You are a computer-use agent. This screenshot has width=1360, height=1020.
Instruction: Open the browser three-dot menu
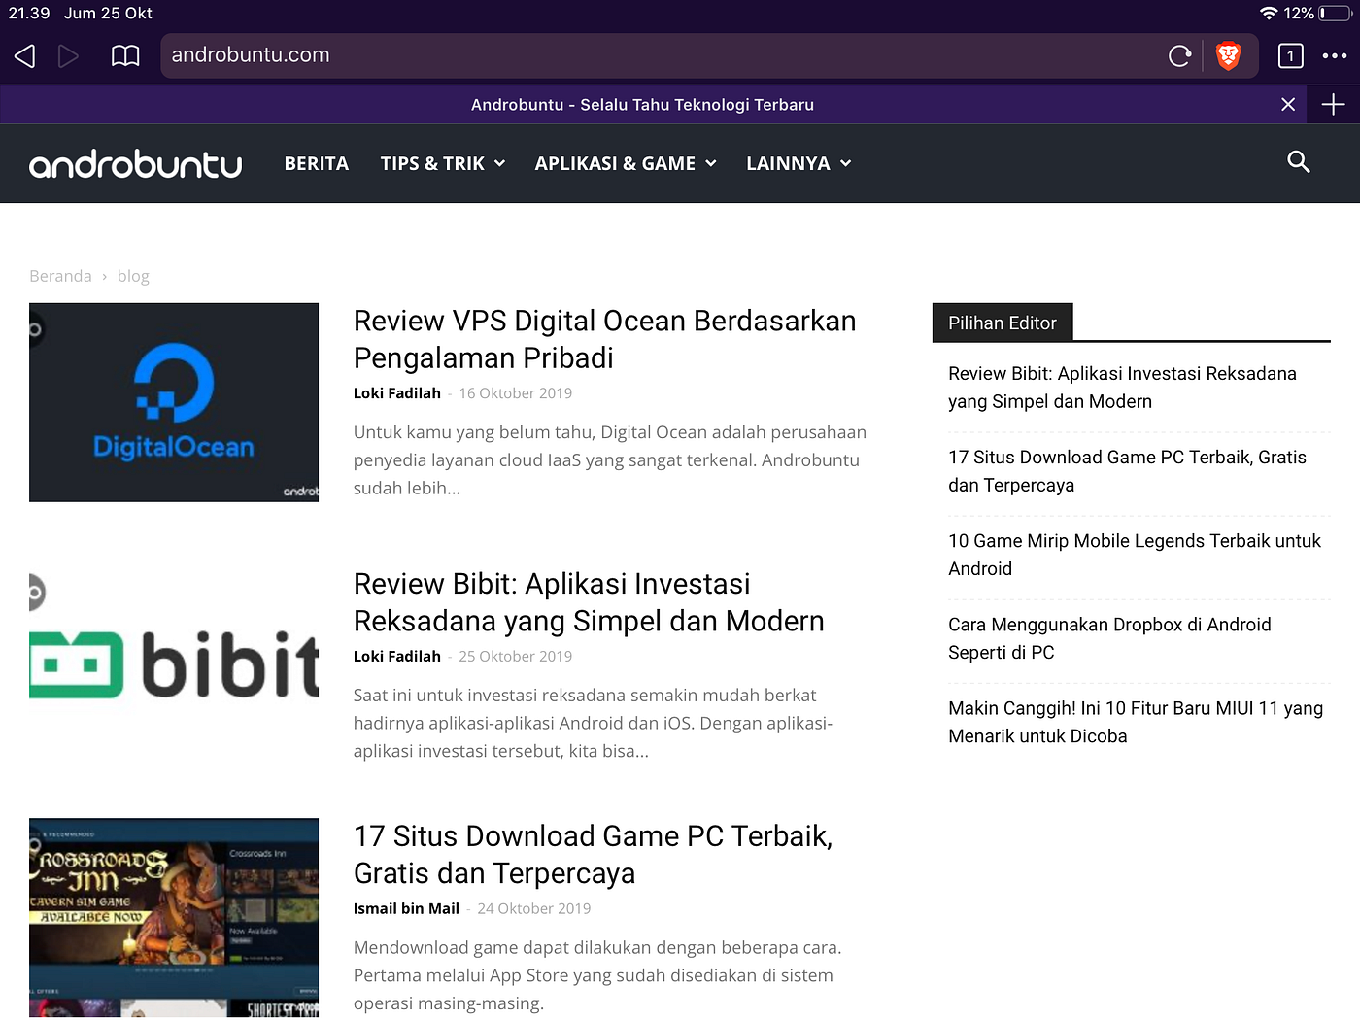tap(1335, 56)
